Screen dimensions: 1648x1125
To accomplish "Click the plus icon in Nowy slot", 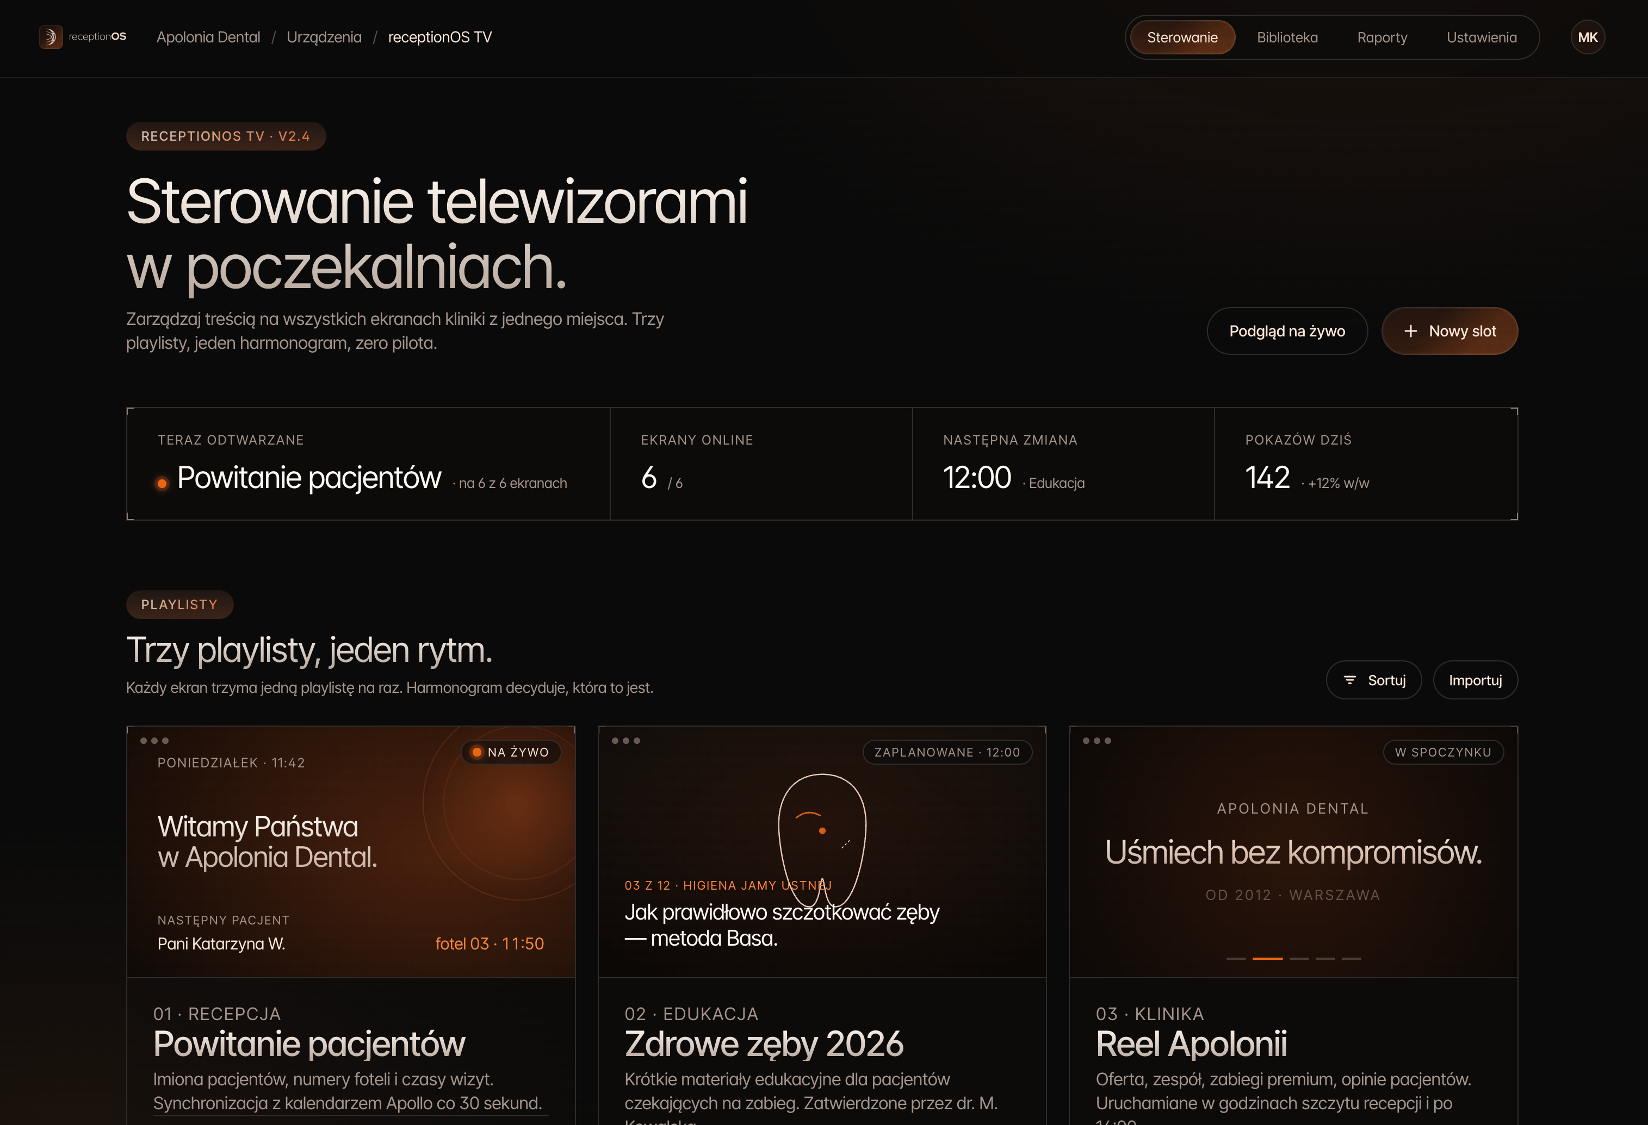I will click(1410, 331).
